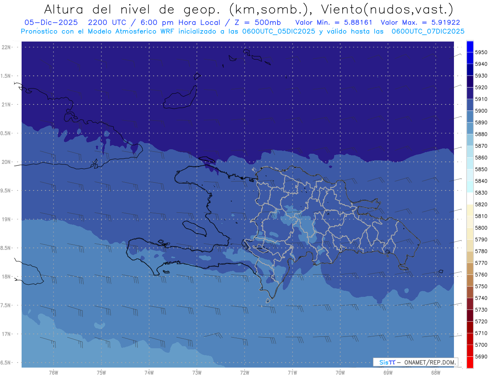The width and height of the screenshot is (489, 378).
Task: Click the '72W' longitude label
Action: coord(244,373)
